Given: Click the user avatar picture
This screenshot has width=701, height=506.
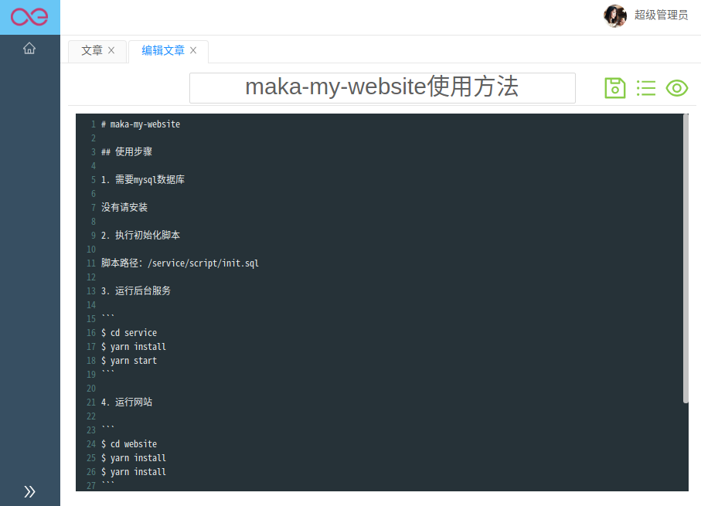Looking at the screenshot, I should (615, 15).
